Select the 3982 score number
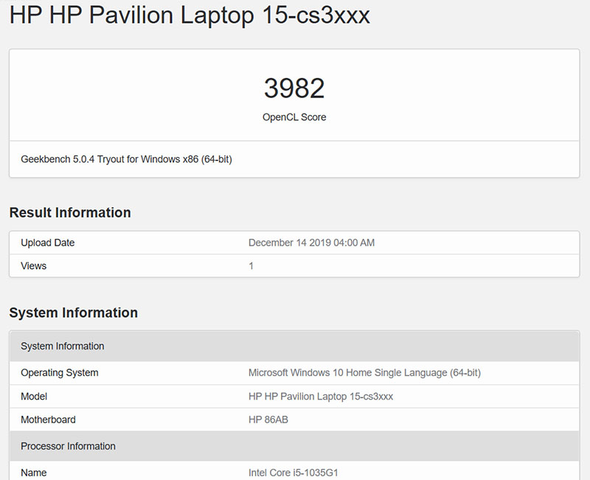Viewport: 590px width, 480px height. [x=294, y=88]
